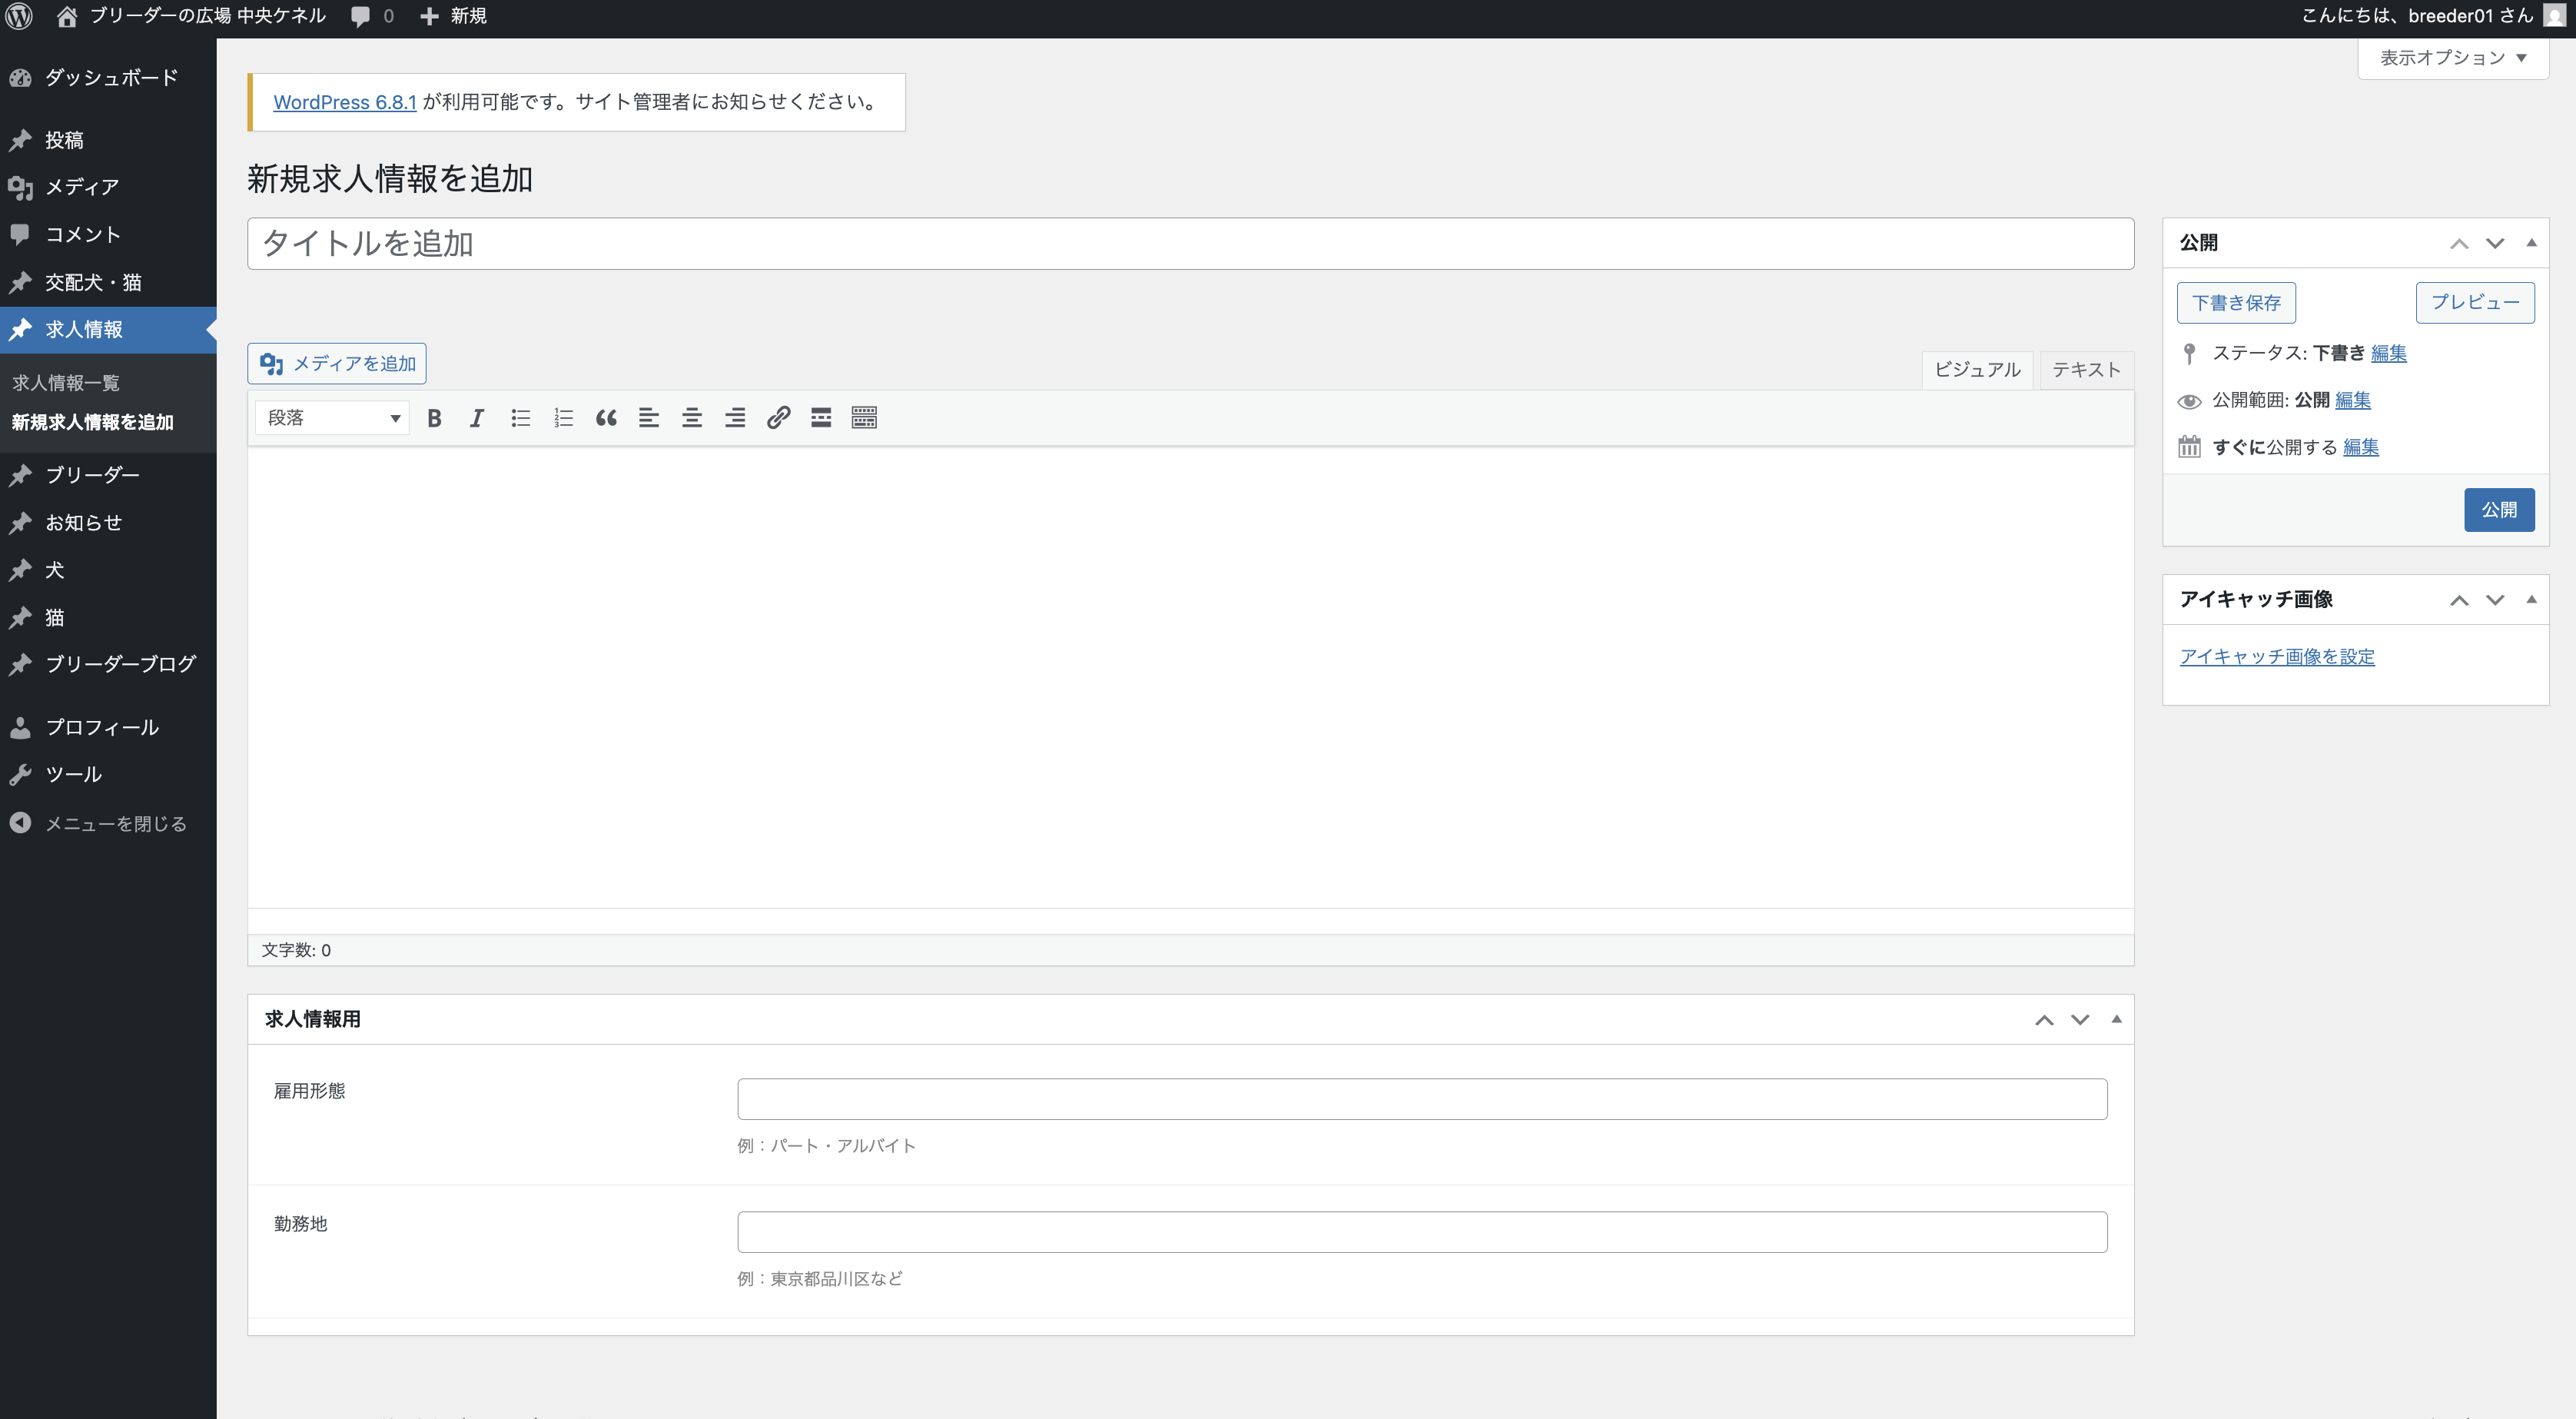Edit the 公開範囲 visibility link
Image resolution: width=2576 pixels, height=1419 pixels.
tap(2352, 400)
